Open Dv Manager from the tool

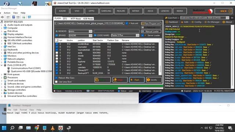[x=212, y=22]
